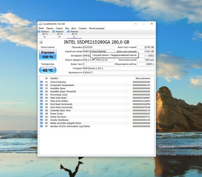Click status circle of Data Units Read
202x177 pixels.
pos(41,98)
